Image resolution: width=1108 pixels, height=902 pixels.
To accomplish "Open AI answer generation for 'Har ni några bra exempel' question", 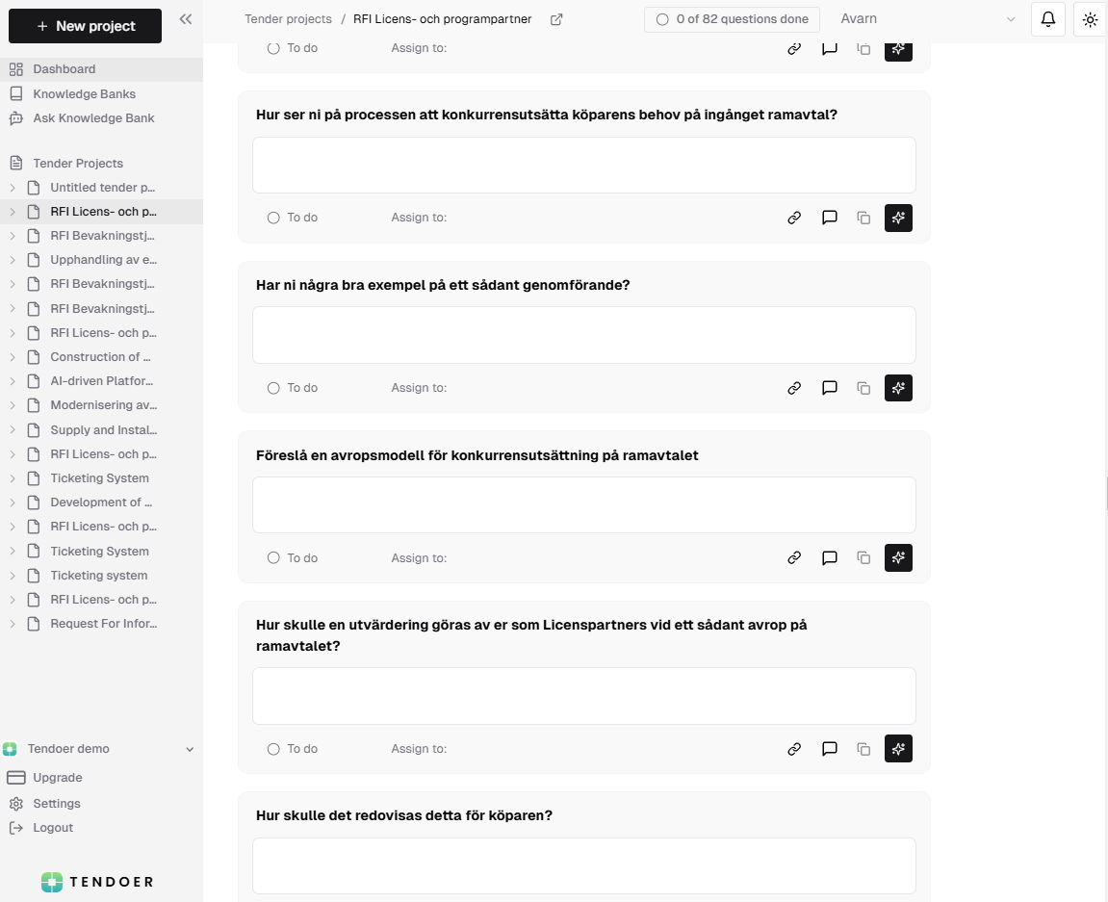I will click(898, 388).
